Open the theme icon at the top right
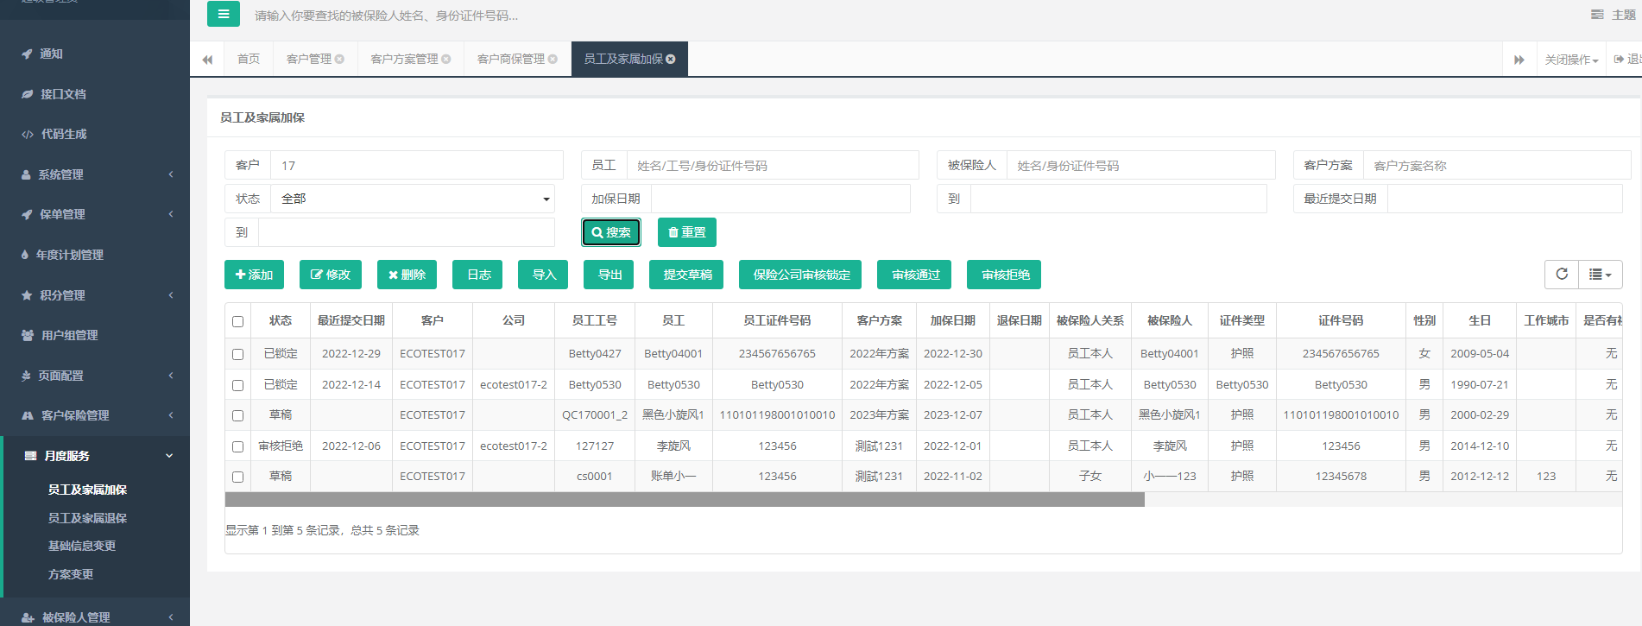1642x626 pixels. coord(1597,15)
